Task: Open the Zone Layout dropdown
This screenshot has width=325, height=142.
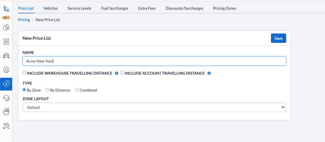Action: point(154,107)
